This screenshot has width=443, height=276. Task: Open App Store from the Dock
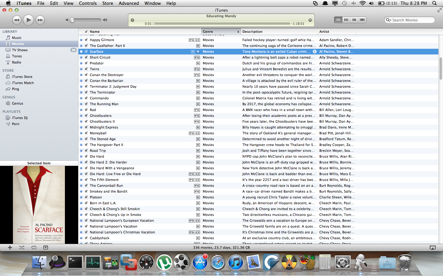(x=200, y=263)
